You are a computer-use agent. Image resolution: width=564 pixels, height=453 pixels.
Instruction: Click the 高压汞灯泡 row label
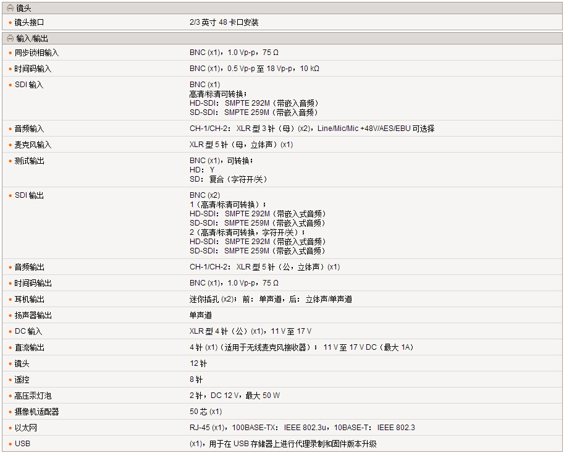tap(33, 396)
